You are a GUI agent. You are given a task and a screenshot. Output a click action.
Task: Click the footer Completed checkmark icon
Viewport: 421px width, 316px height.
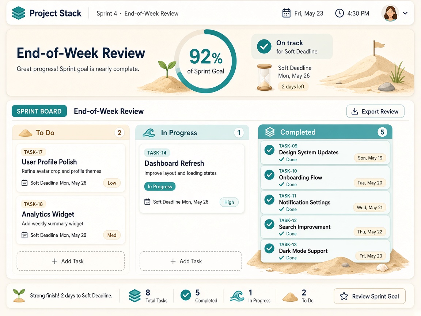(x=186, y=295)
